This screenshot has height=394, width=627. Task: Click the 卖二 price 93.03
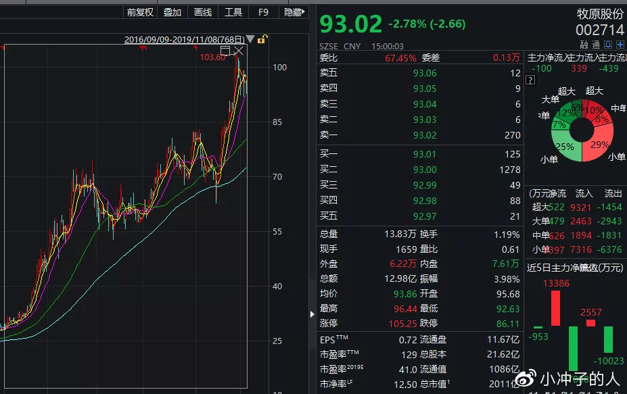[425, 120]
